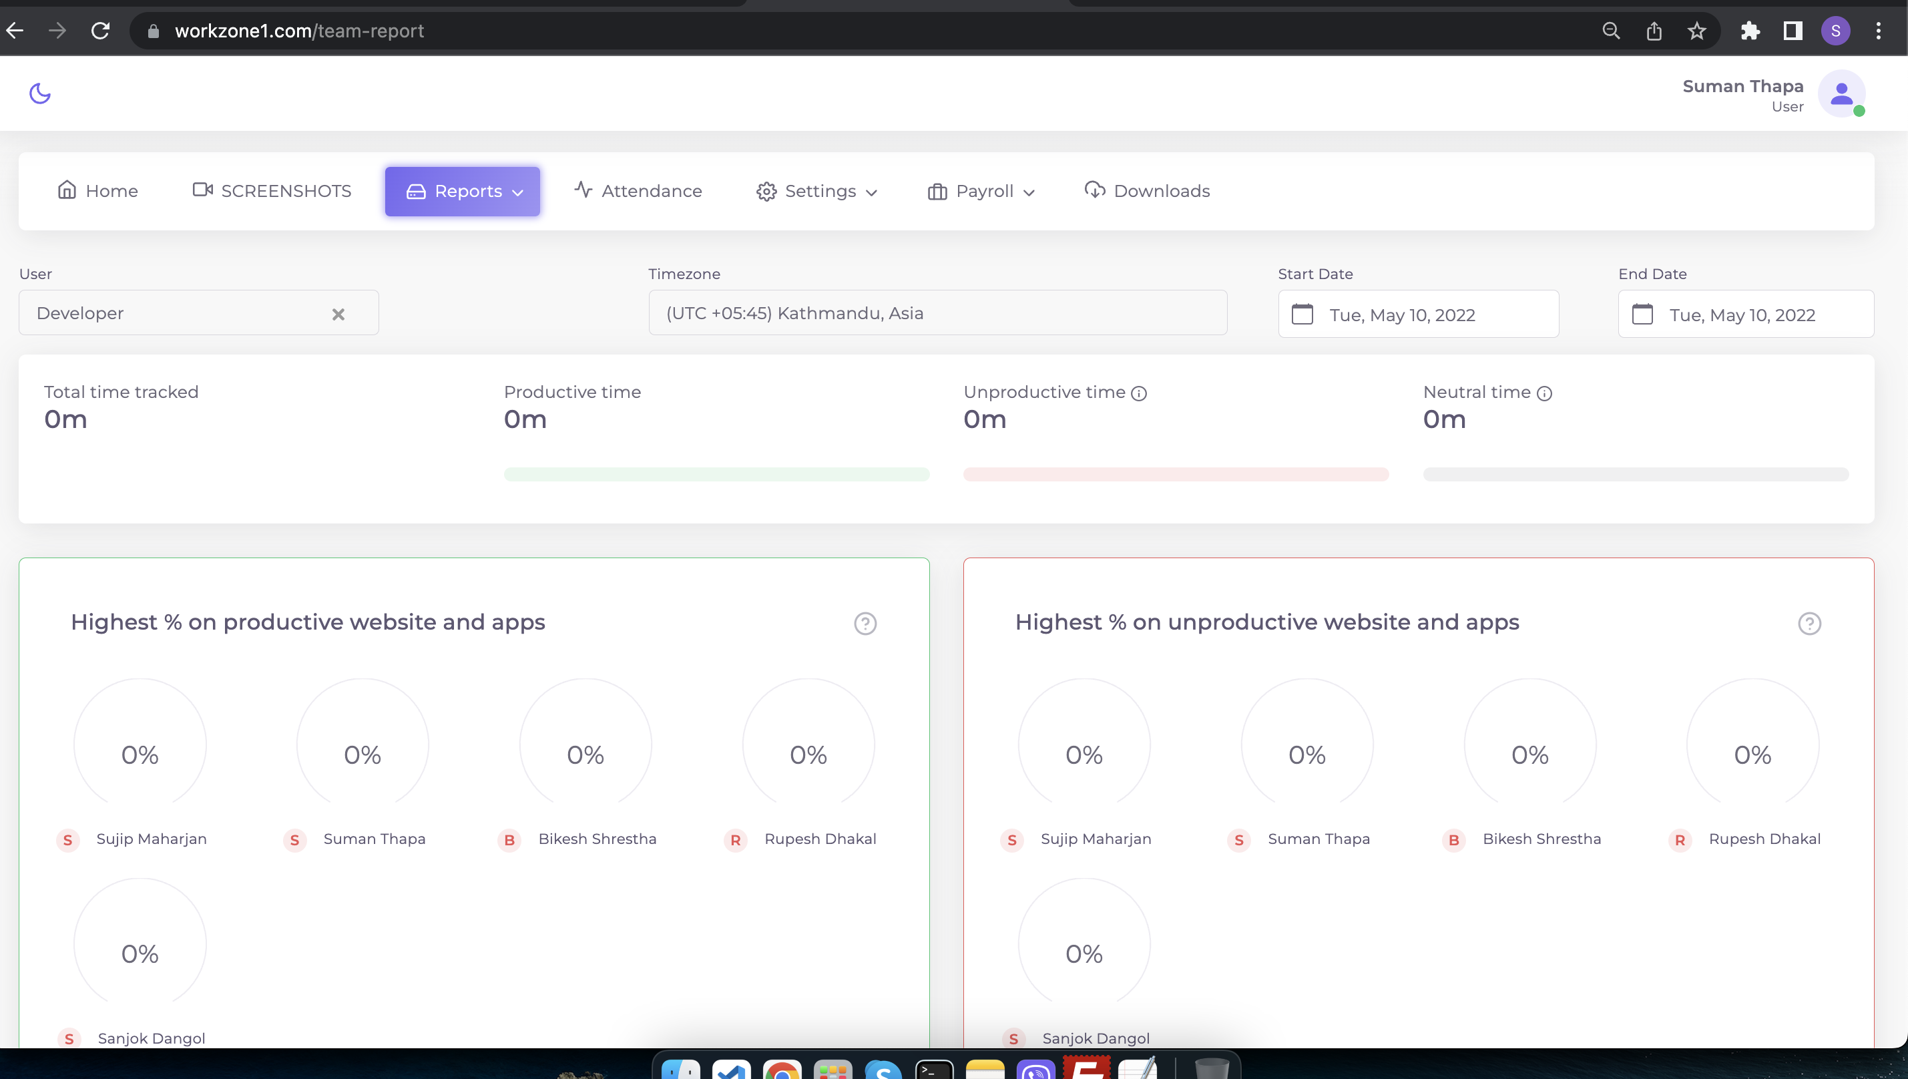
Task: Go to the Home tab
Action: coord(98,191)
